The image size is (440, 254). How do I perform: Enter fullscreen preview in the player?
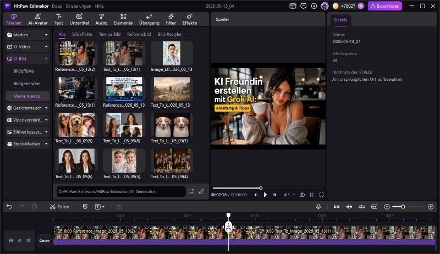(x=321, y=195)
